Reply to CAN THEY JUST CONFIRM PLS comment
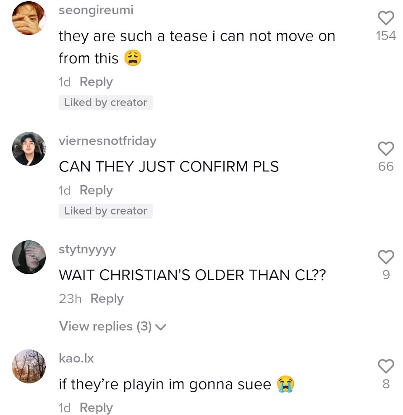Screen dimensions: 403x415 (x=96, y=191)
